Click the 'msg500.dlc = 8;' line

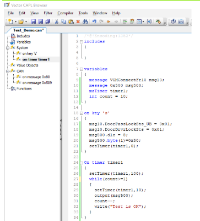[x=108, y=135]
